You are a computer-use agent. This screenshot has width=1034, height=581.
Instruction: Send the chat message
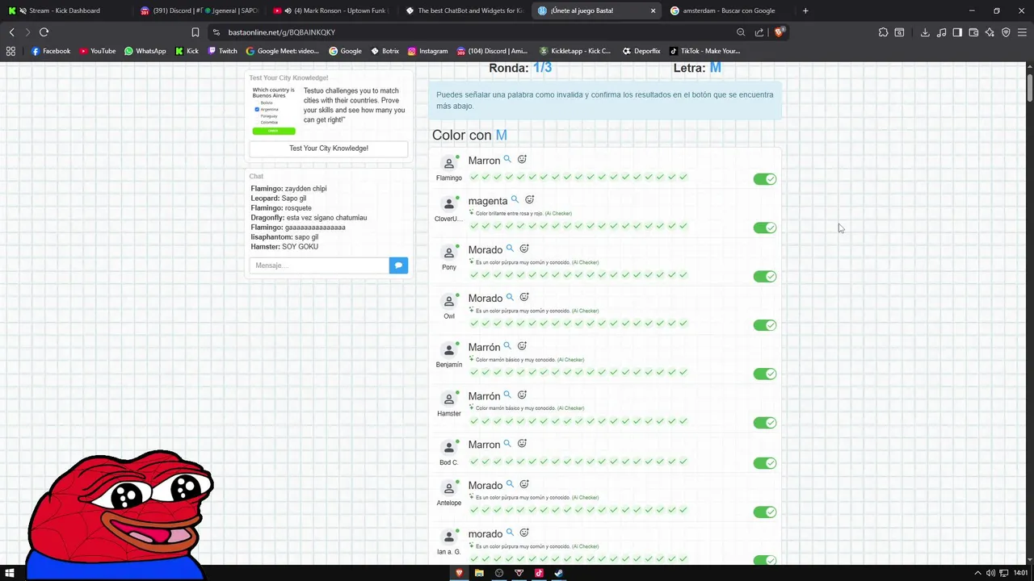pos(398,265)
